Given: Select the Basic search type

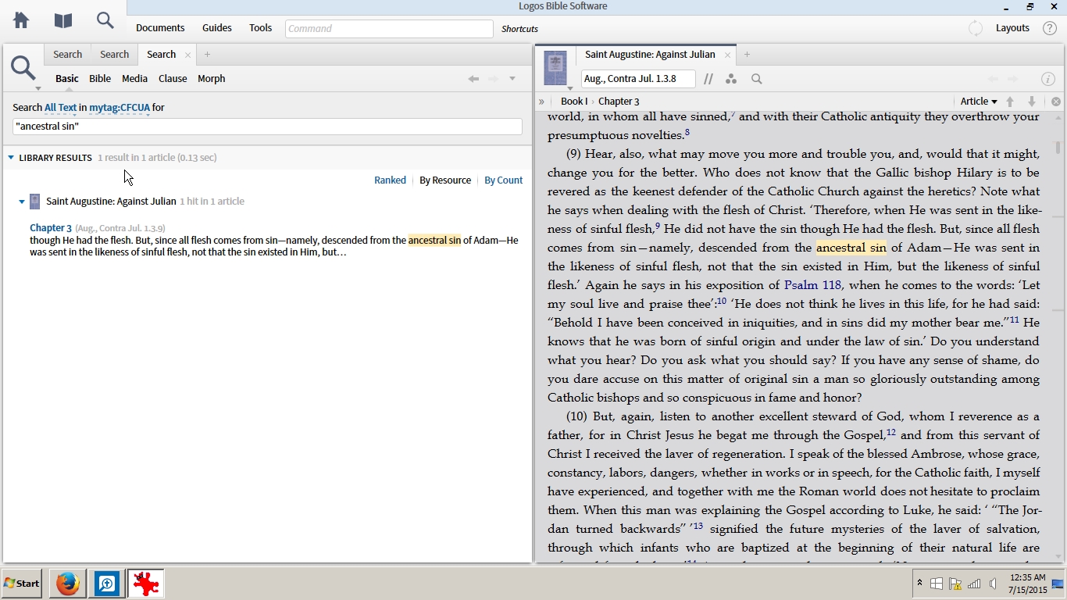Looking at the screenshot, I should [66, 79].
